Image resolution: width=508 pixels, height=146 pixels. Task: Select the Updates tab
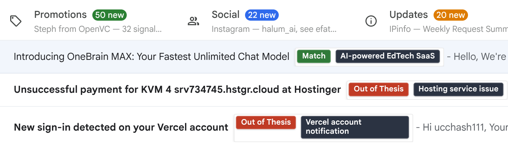click(x=432, y=21)
